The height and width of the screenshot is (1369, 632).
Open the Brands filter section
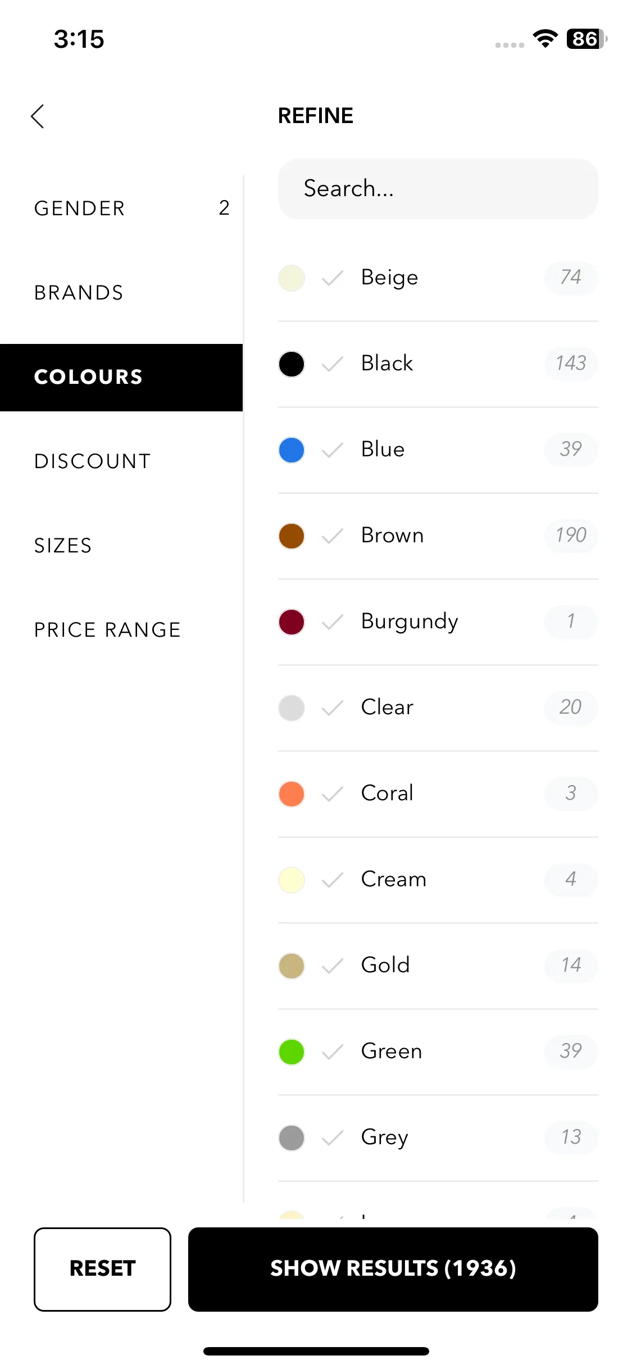pos(121,293)
